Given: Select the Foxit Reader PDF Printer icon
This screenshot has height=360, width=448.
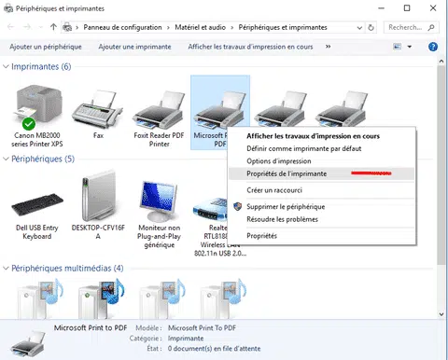Looking at the screenshot, I should click(x=159, y=109).
